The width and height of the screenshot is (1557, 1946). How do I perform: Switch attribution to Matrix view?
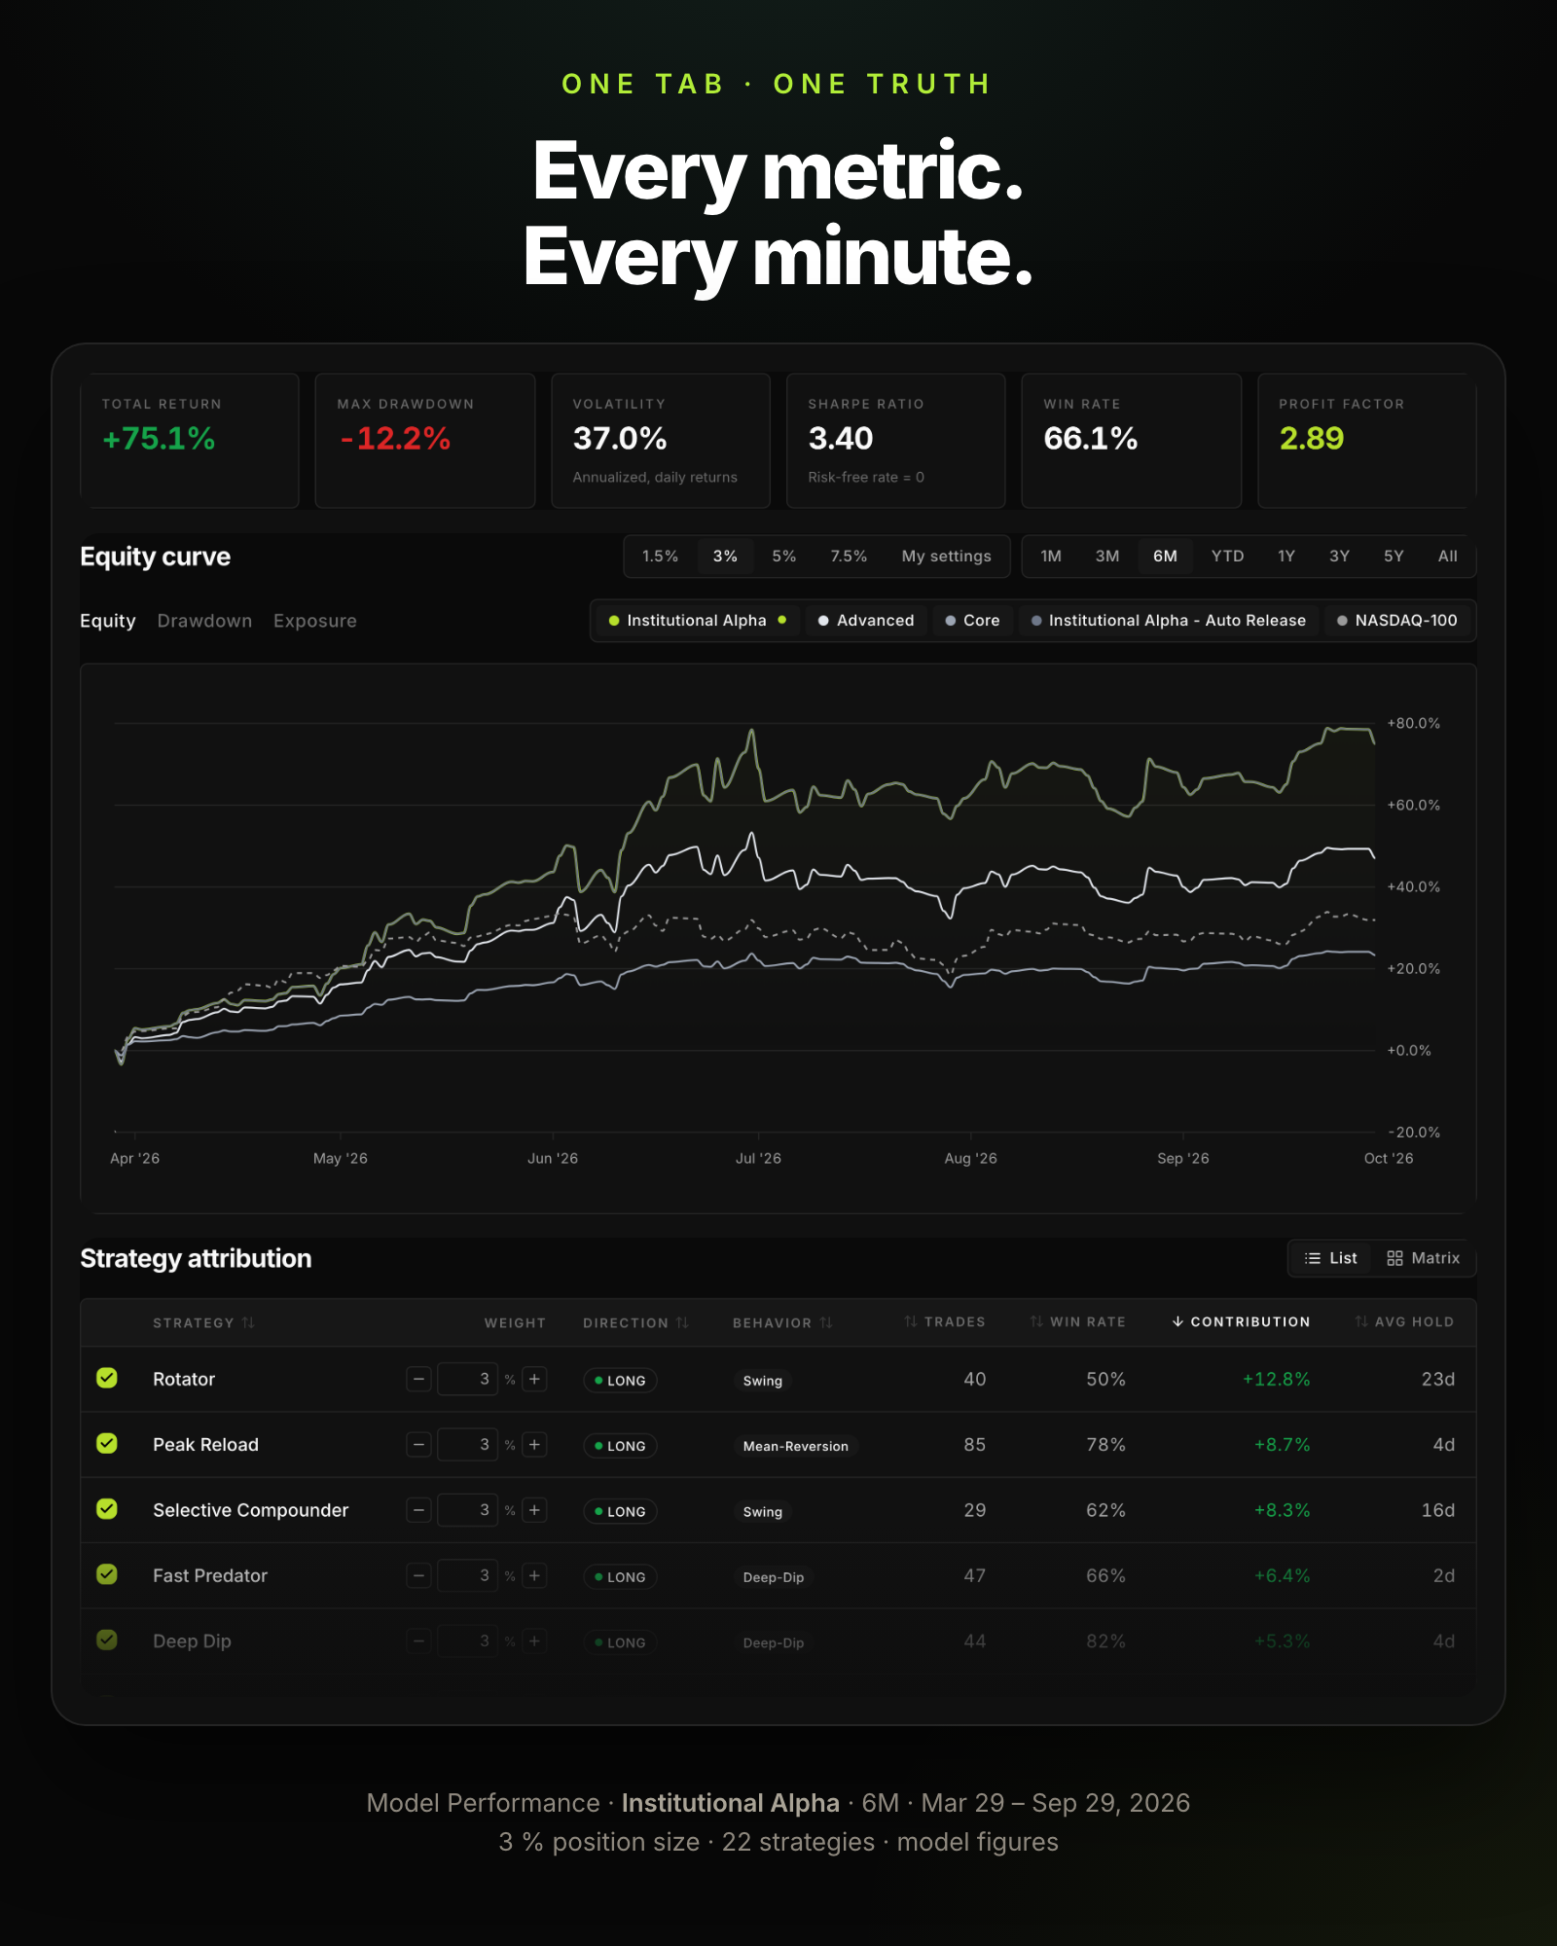(1423, 1258)
